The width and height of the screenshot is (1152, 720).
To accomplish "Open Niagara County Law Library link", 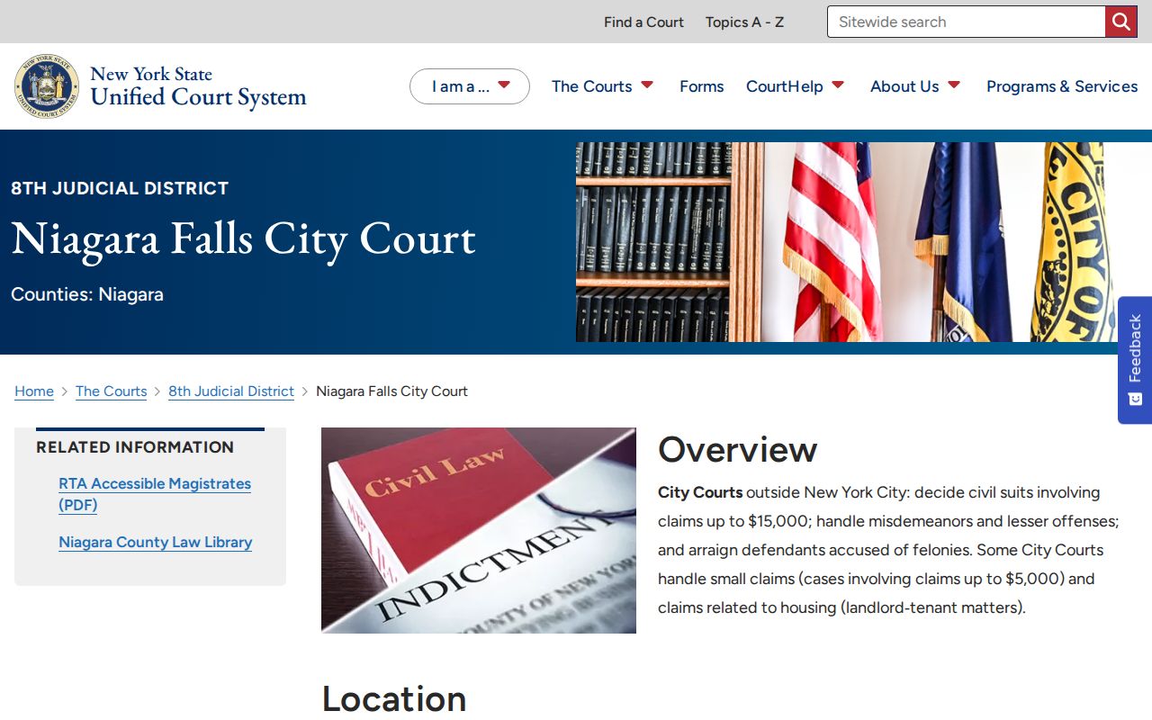I will (155, 542).
